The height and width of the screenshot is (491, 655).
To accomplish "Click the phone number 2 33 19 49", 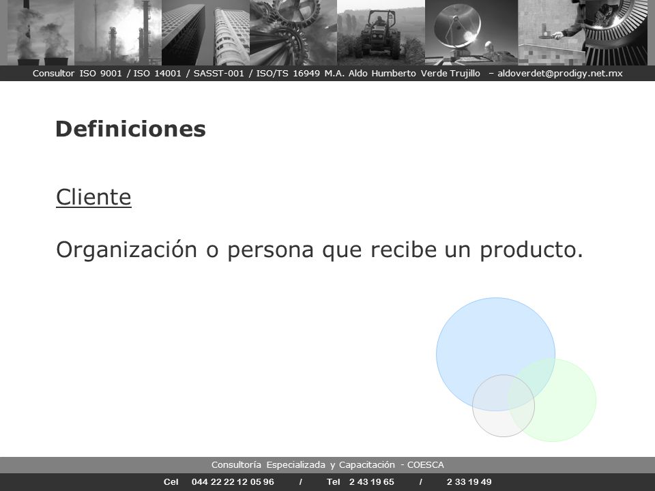I will click(469, 482).
